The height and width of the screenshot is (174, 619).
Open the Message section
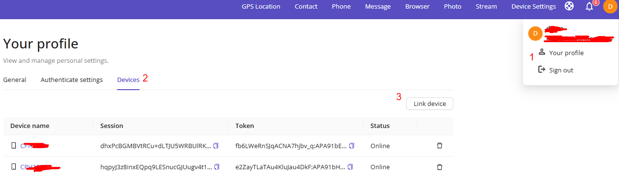378,7
